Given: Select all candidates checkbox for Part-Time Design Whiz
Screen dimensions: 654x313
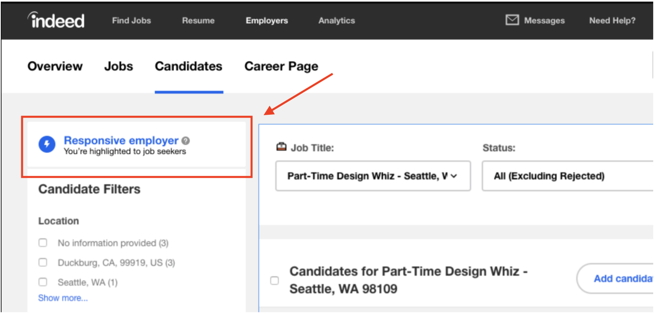Looking at the screenshot, I should (274, 280).
